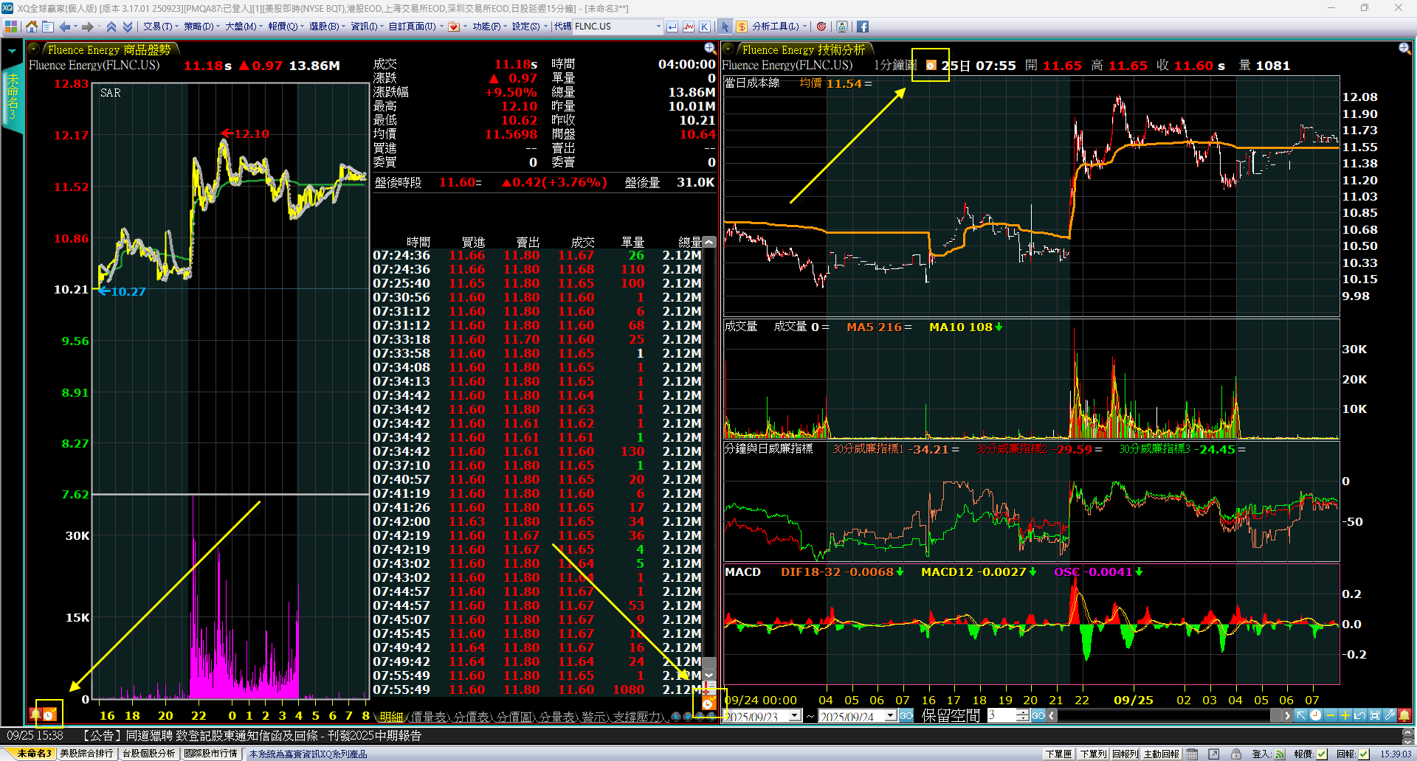
Task: Open the 選股 menu
Action: 323,27
